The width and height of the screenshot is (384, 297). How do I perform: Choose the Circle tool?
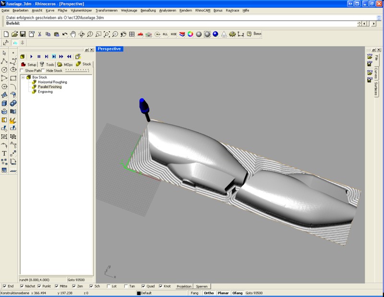coord(4,70)
